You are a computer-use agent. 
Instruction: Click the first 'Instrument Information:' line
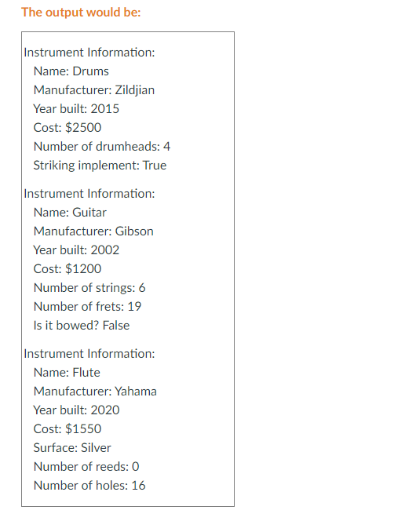pyautogui.click(x=89, y=53)
